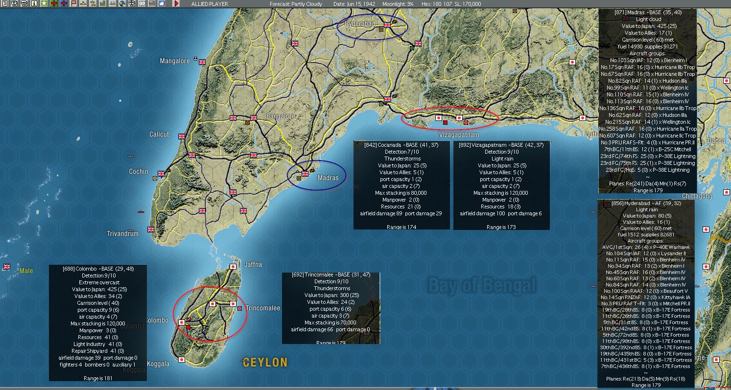The height and width of the screenshot is (390, 731).
Task: Select the British flag base at Calicut
Action: [182, 137]
